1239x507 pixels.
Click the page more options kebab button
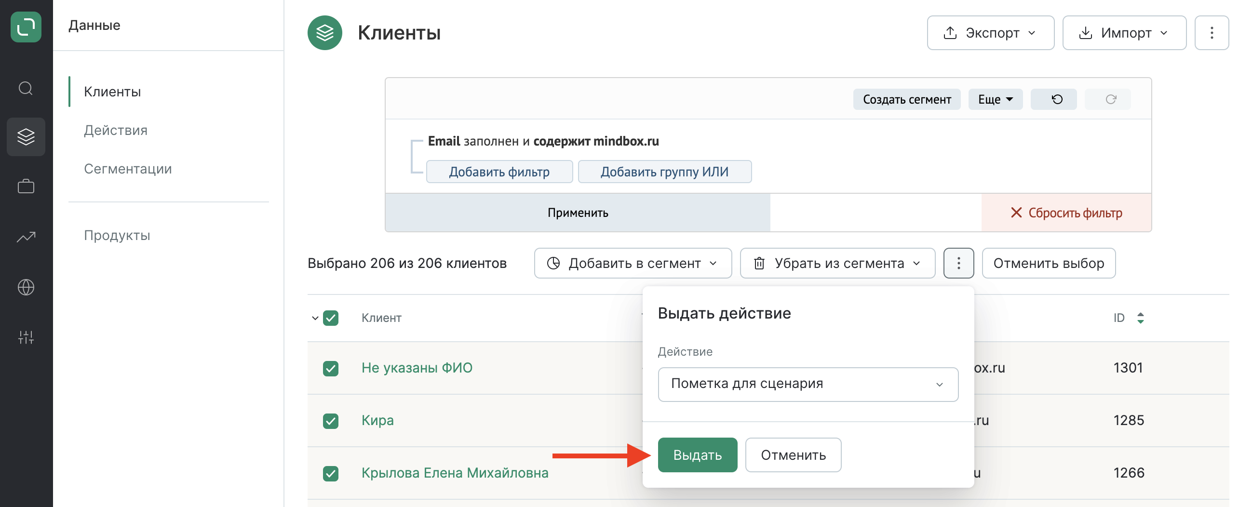1212,33
